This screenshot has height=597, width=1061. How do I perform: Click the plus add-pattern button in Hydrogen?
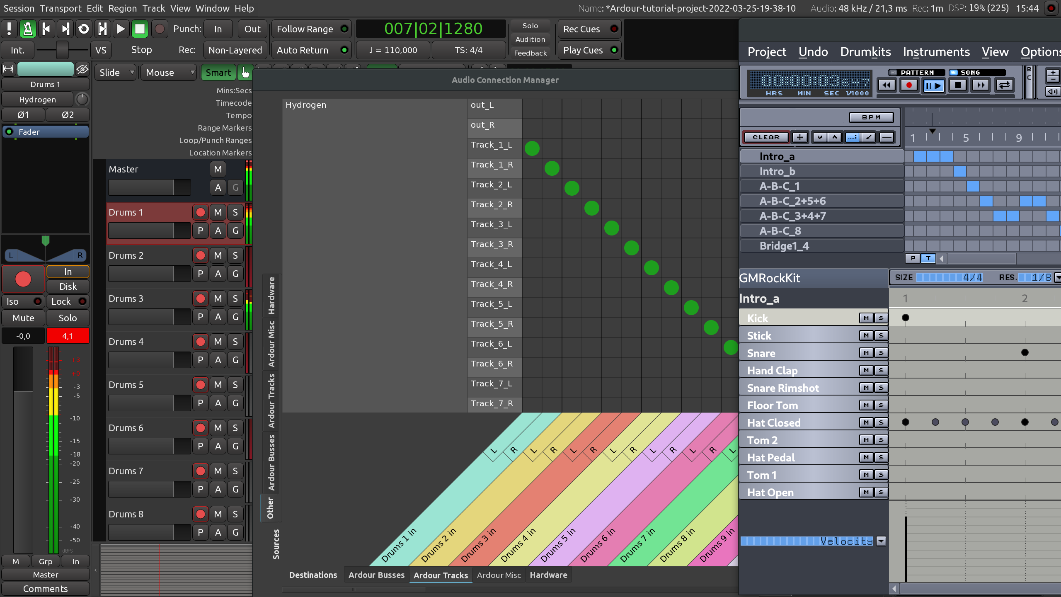point(800,137)
